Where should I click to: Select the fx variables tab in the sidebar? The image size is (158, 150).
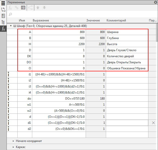(x=3, y=29)
